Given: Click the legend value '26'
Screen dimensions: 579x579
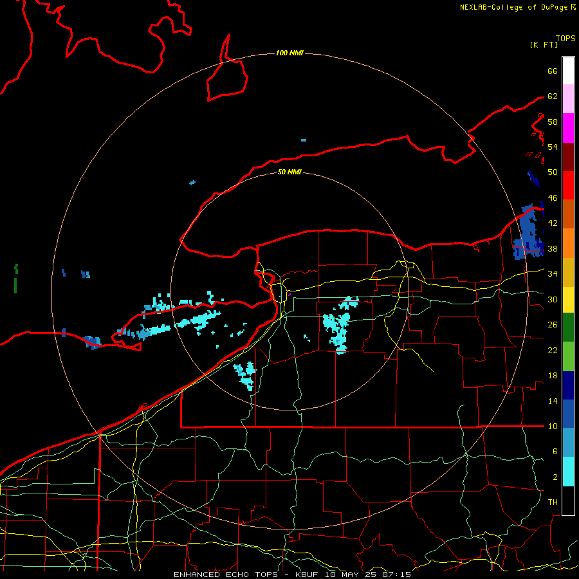Looking at the screenshot, I should coord(553,325).
